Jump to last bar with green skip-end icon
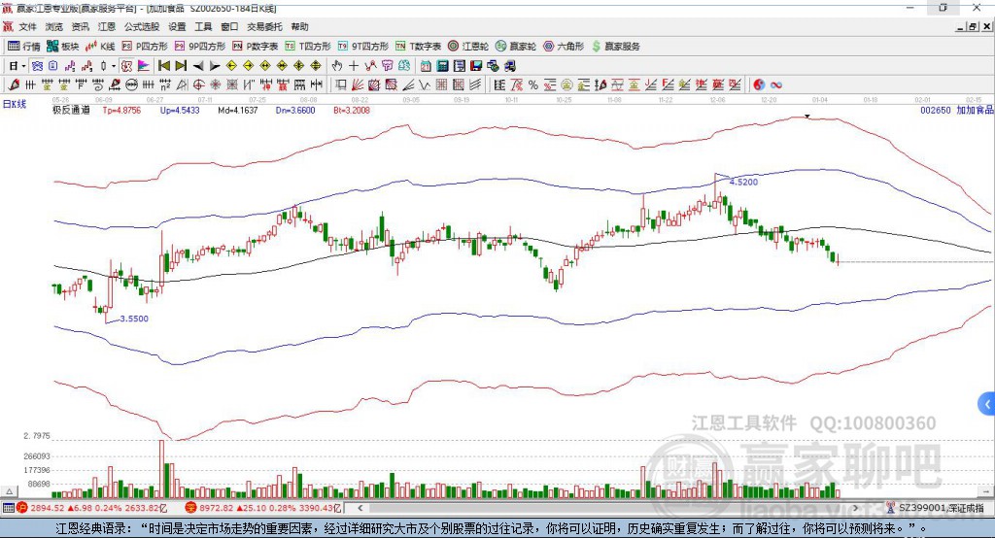The image size is (995, 538). pyautogui.click(x=180, y=66)
